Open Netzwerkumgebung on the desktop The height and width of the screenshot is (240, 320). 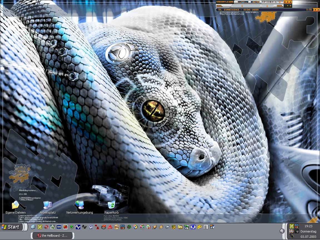79,206
